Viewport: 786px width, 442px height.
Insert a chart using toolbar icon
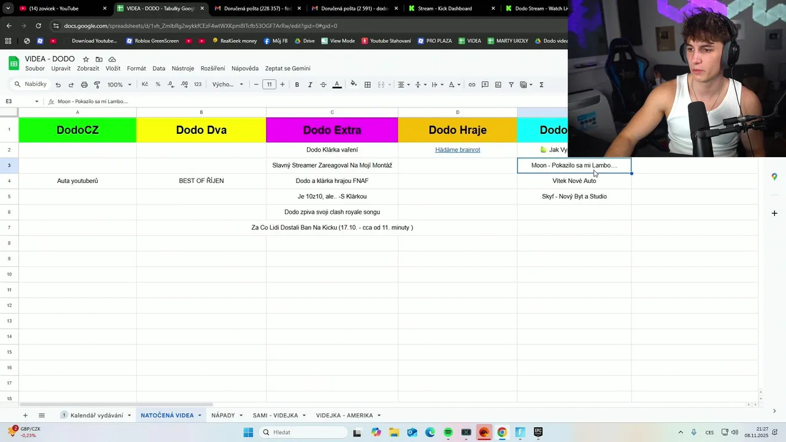(x=498, y=85)
